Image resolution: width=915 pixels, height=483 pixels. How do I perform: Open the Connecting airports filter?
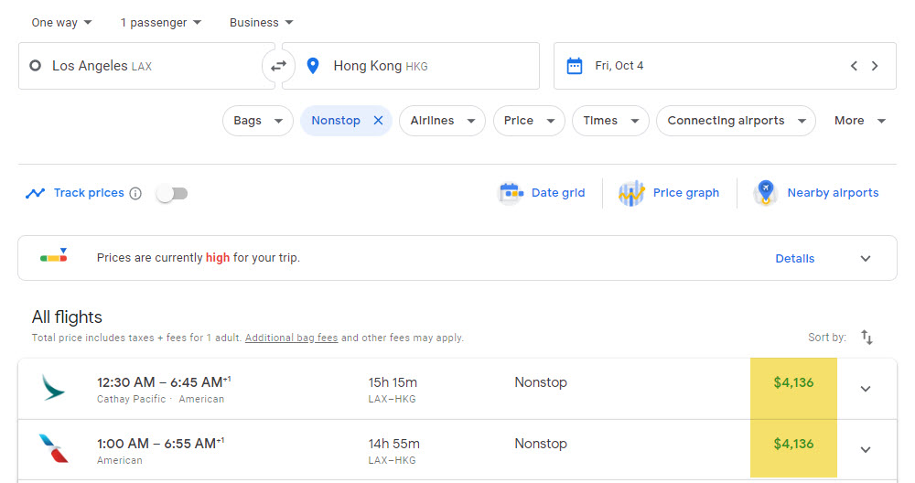736,121
